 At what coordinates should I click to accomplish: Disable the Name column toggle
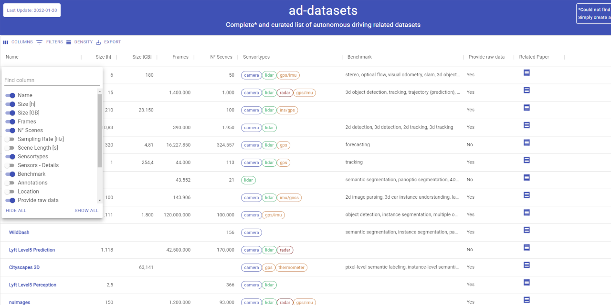[11, 95]
